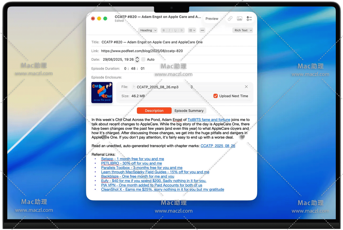Uncheck the Upload Next Time checkbox
The height and width of the screenshot is (230, 343).
tap(215, 96)
